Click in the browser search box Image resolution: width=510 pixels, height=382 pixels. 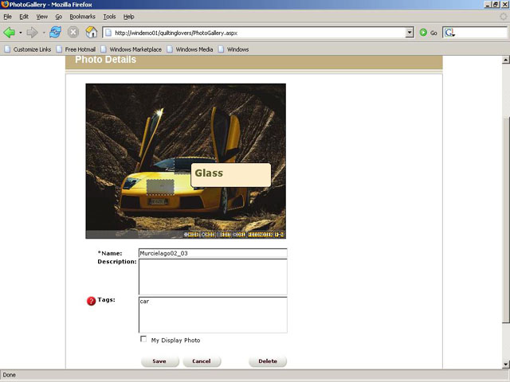[x=481, y=33]
